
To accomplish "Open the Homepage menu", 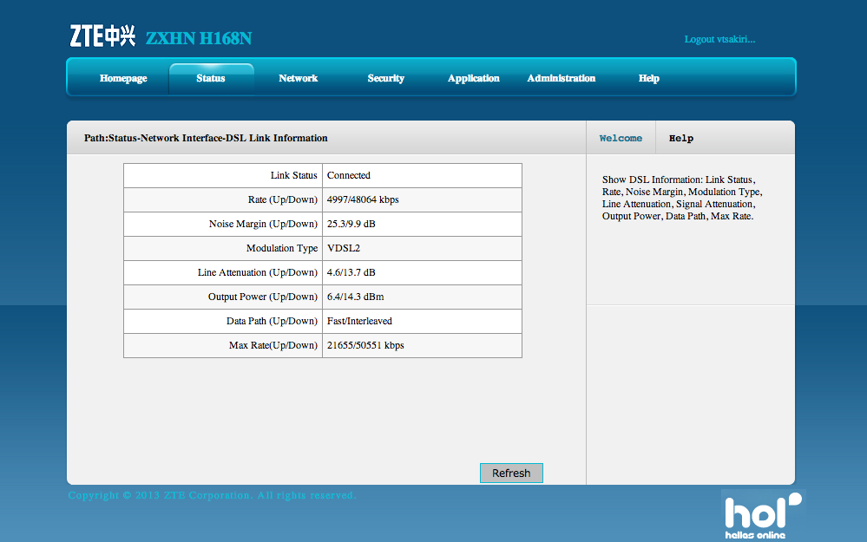I will click(123, 78).
